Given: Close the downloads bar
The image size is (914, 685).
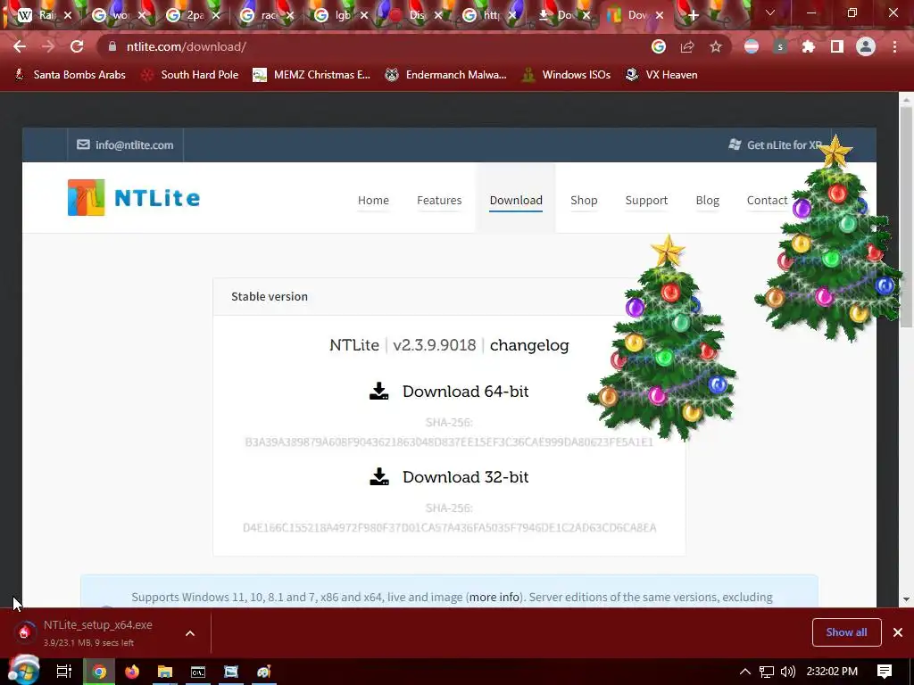Looking at the screenshot, I should pos(898,632).
